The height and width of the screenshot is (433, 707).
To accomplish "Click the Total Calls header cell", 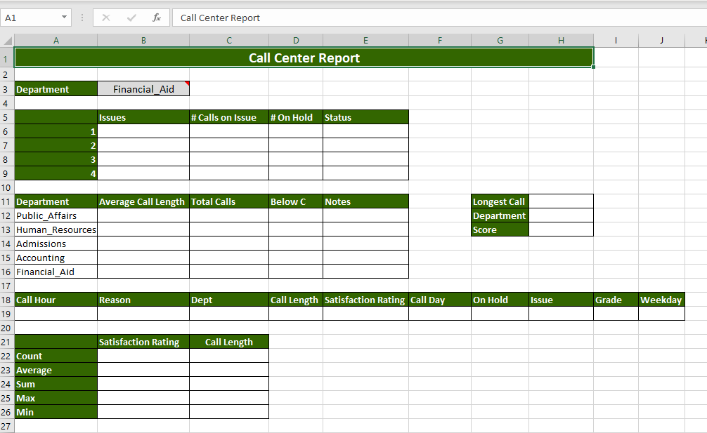I will pos(229,201).
